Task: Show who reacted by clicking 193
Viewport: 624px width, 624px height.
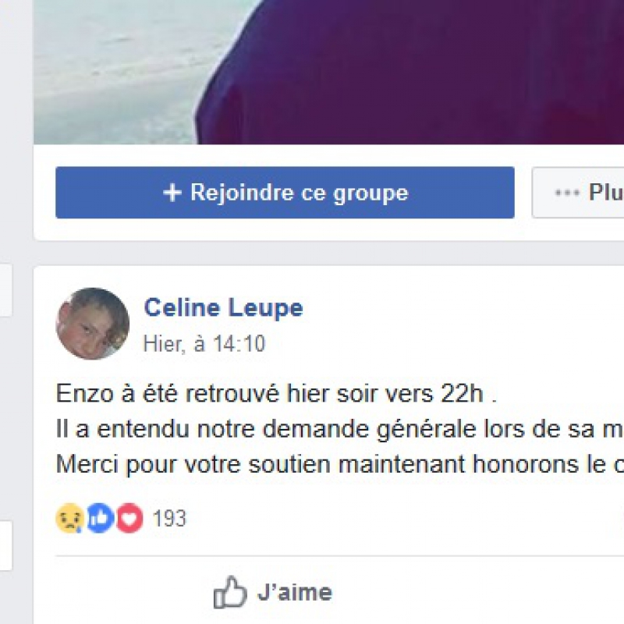Action: point(169,519)
